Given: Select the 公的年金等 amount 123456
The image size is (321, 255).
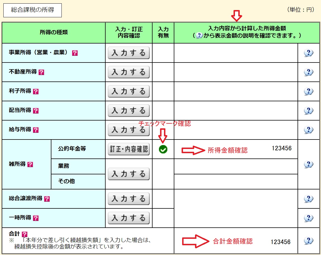Looking at the screenshot, I should 282,149.
